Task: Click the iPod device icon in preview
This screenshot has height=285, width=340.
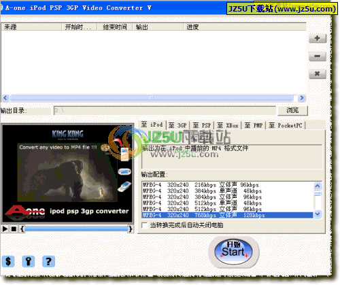Action: 124,154
